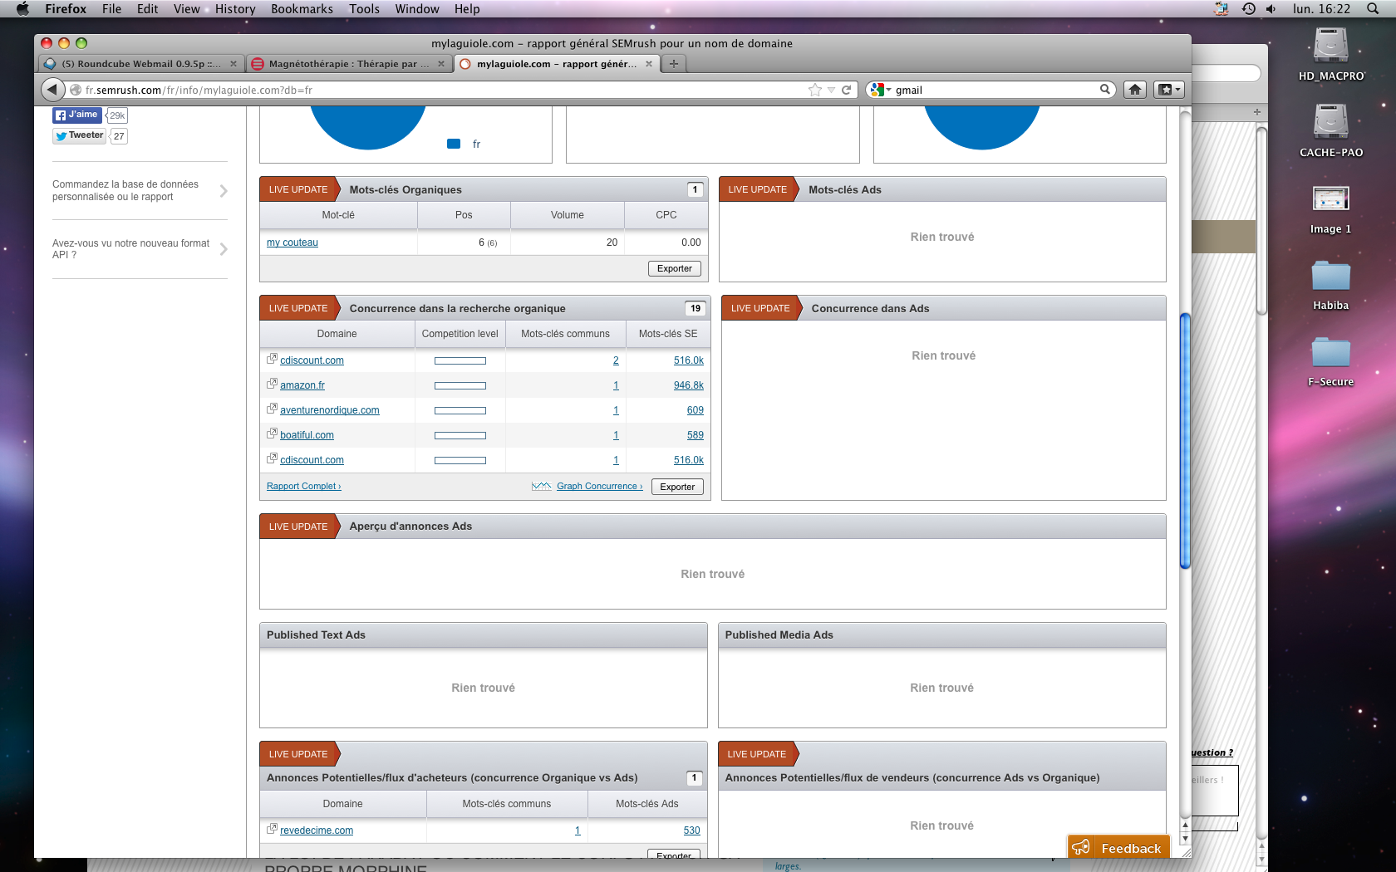The height and width of the screenshot is (872, 1396).
Task: Open the Tools menu
Action: [364, 9]
